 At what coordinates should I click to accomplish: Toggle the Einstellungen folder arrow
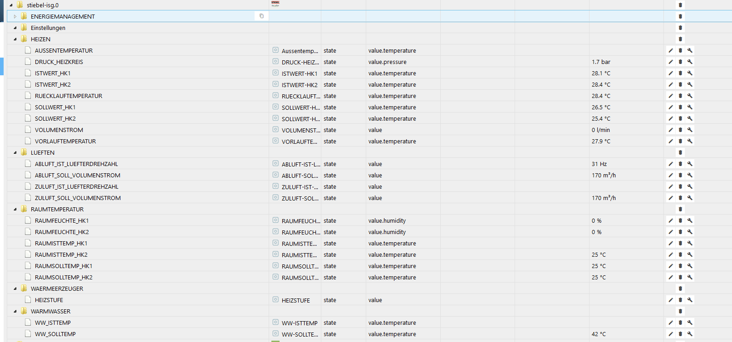[15, 28]
